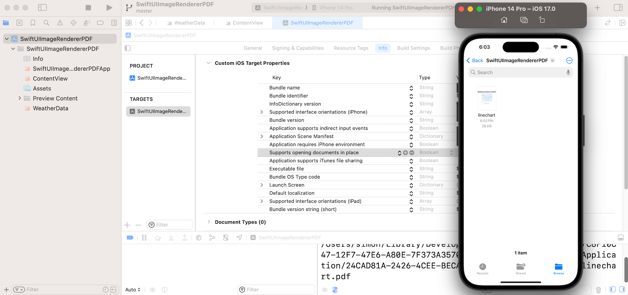This screenshot has height=295, width=628.
Task: Open the Find navigator magnifier icon
Action: click(x=46, y=23)
